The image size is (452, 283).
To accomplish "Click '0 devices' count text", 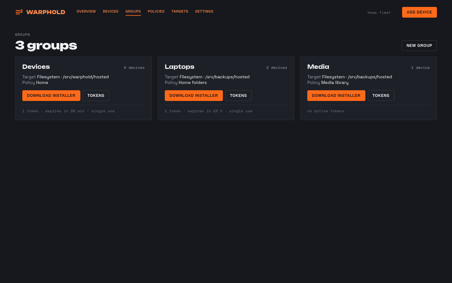I will (134, 68).
